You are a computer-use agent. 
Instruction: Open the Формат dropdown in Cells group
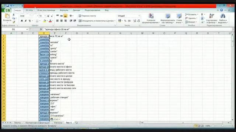191,22
